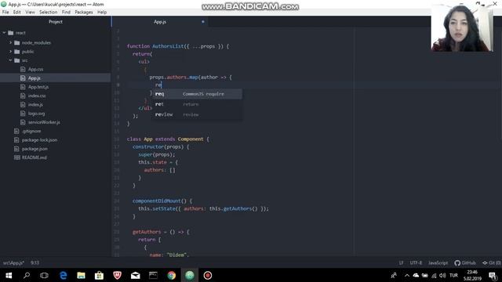Screen dimensions: 502x282
Task: Click the src\App.js path in status bar
Action: pyautogui.click(x=14, y=263)
